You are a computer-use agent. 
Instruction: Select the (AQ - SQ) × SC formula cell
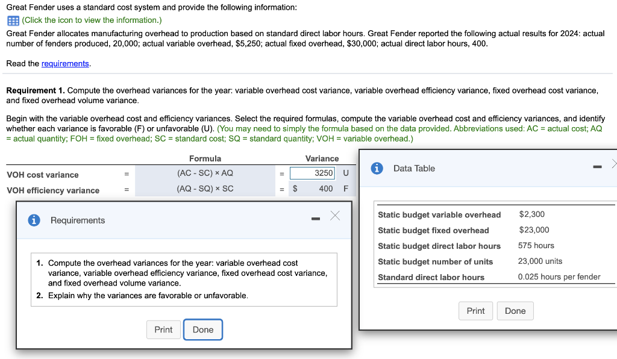click(x=205, y=189)
